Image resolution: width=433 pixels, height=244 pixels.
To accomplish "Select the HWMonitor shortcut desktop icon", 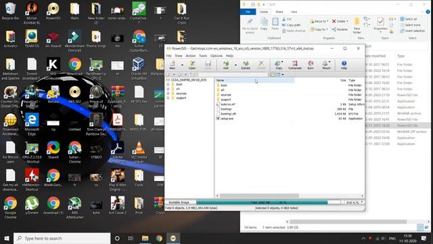I will (32, 180).
